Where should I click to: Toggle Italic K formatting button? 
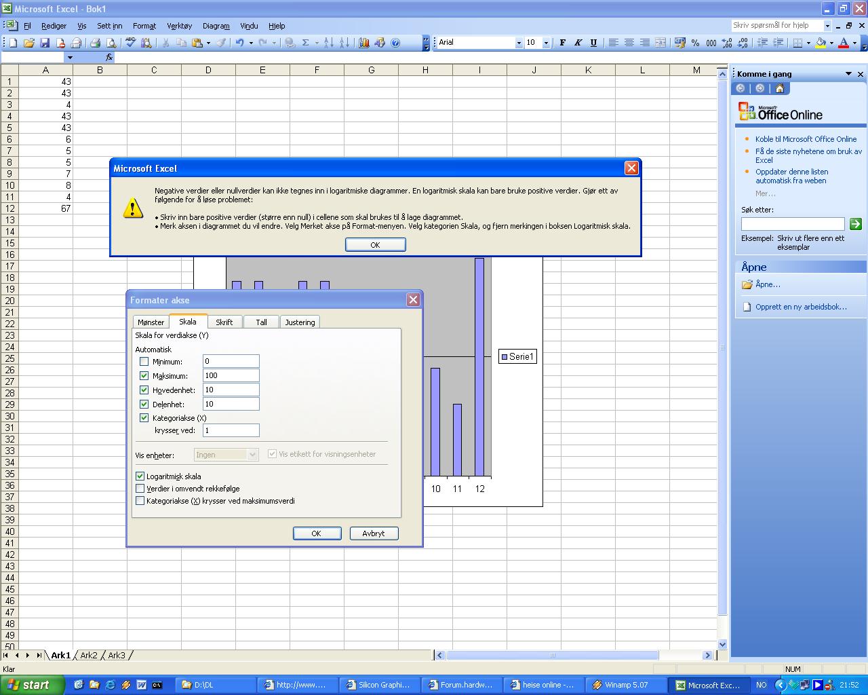coord(578,43)
